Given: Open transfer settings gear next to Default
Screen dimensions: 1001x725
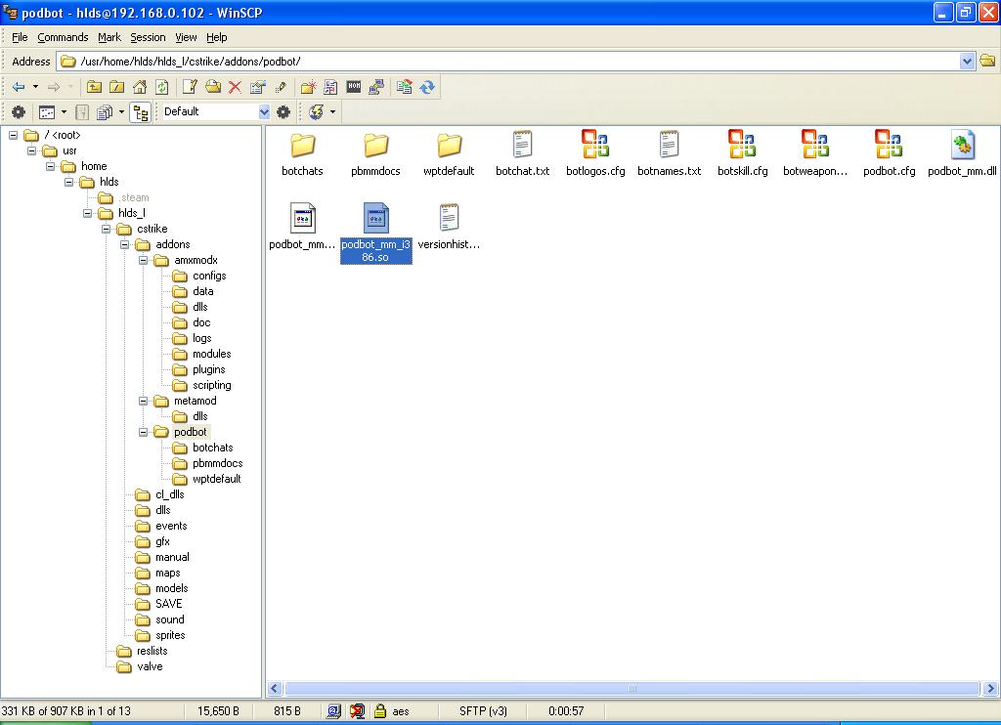Looking at the screenshot, I should pos(283,112).
